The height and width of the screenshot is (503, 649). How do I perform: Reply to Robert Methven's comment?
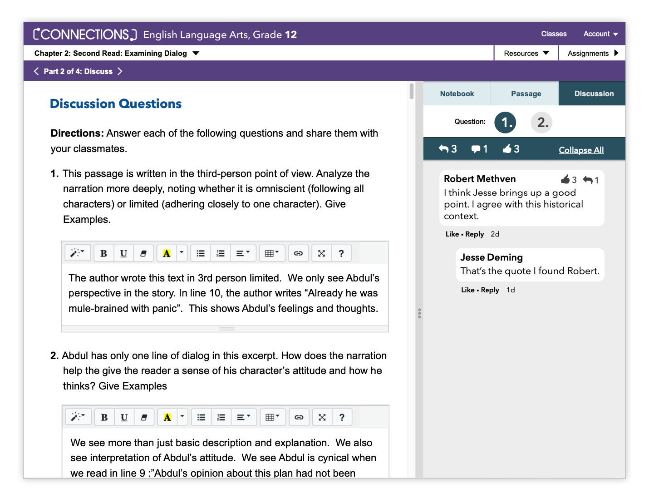click(475, 234)
